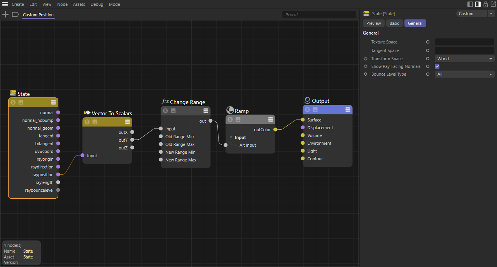Disable the Show Ray-Facing Normals checkbox

pyautogui.click(x=437, y=66)
